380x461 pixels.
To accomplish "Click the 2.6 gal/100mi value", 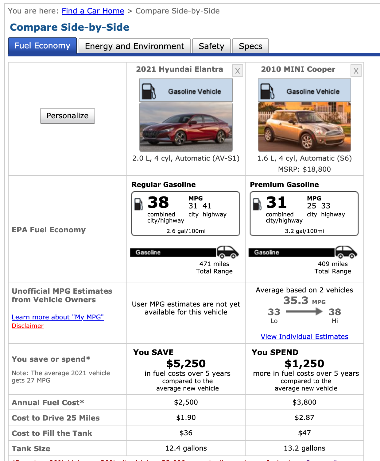I will pyautogui.click(x=186, y=231).
